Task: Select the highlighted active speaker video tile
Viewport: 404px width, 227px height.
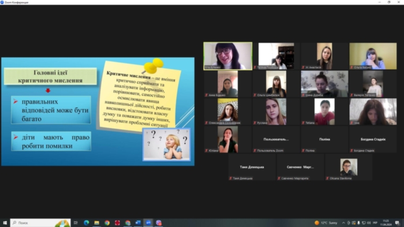Action: click(x=228, y=56)
